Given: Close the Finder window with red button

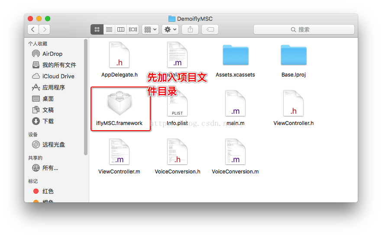Looking at the screenshot, I should [x=30, y=19].
